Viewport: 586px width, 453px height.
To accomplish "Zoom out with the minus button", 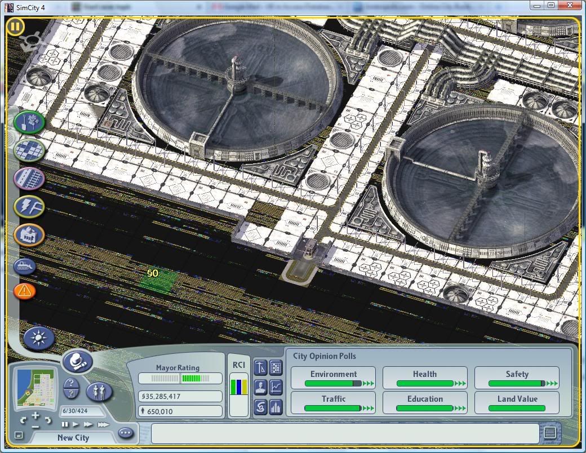I will 35,427.
